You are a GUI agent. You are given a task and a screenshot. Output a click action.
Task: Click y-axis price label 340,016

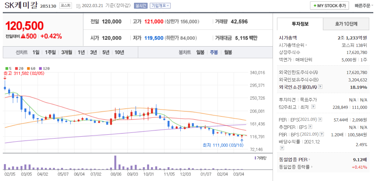point(257,72)
